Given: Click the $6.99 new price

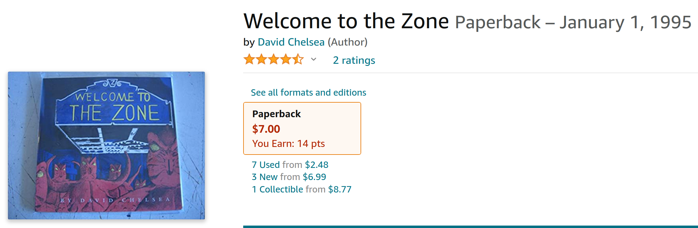Looking at the screenshot, I should pyautogui.click(x=314, y=177).
